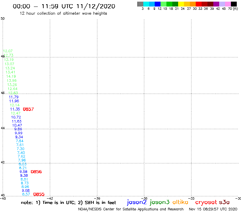Click the orange altika legend label
The height and width of the screenshot is (212, 241).
pyautogui.click(x=180, y=202)
